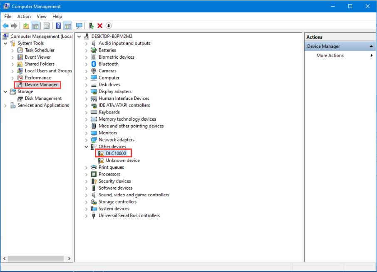Screen dimensions: 377x272
Task: Expand the Disk drives category
Action: coord(86,85)
